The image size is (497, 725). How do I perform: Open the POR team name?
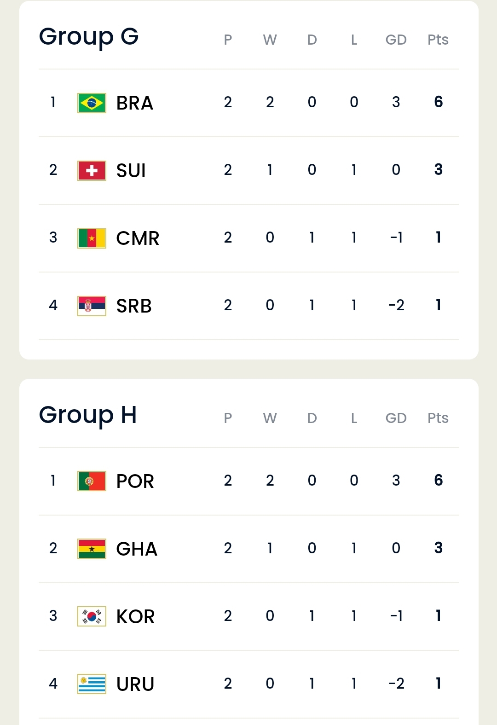click(135, 481)
